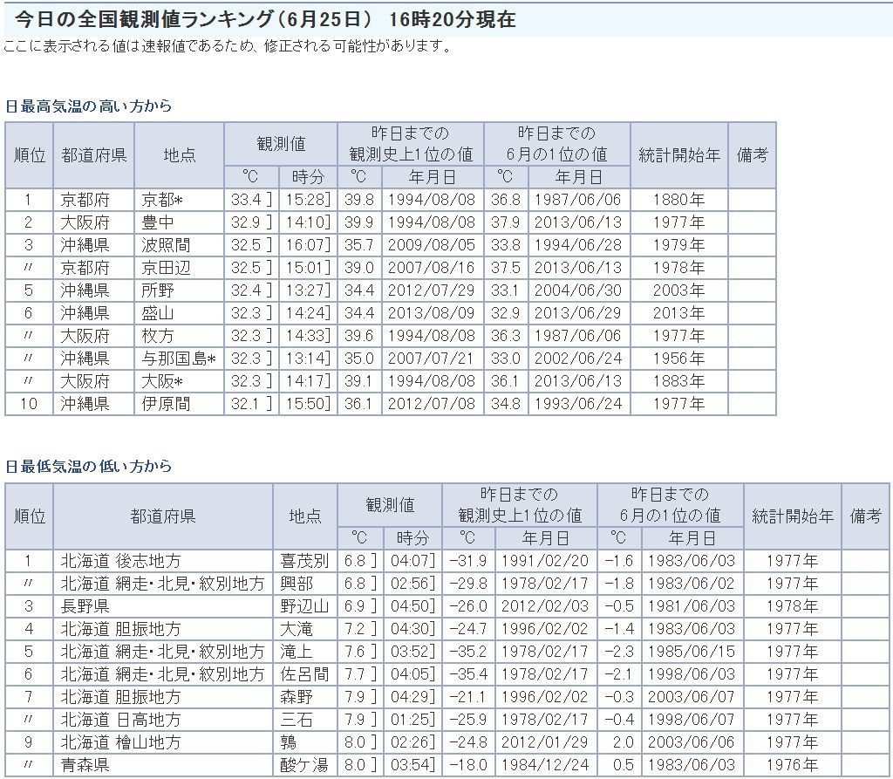Image resolution: width=893 pixels, height=779 pixels.
Task: Click the 喜茂別 location link
Action: pos(304,561)
